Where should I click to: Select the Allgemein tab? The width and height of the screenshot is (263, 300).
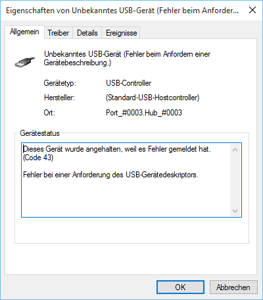pos(24,32)
